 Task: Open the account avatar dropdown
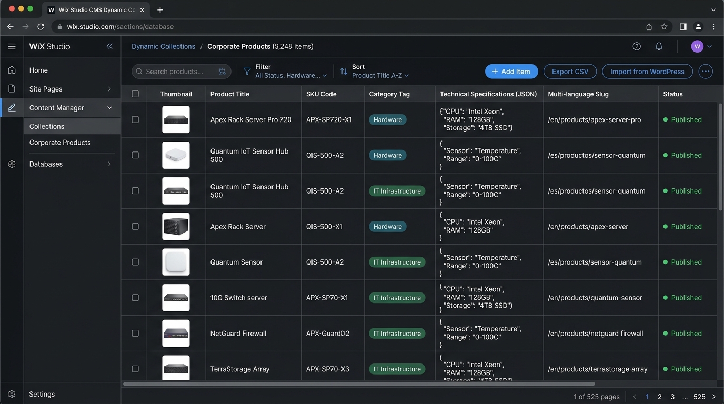click(x=701, y=46)
